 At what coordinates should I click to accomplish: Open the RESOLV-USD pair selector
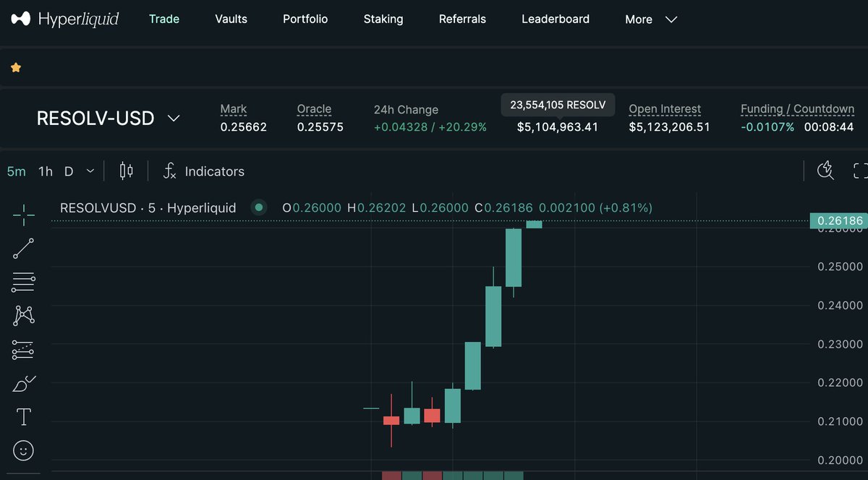pyautogui.click(x=108, y=118)
